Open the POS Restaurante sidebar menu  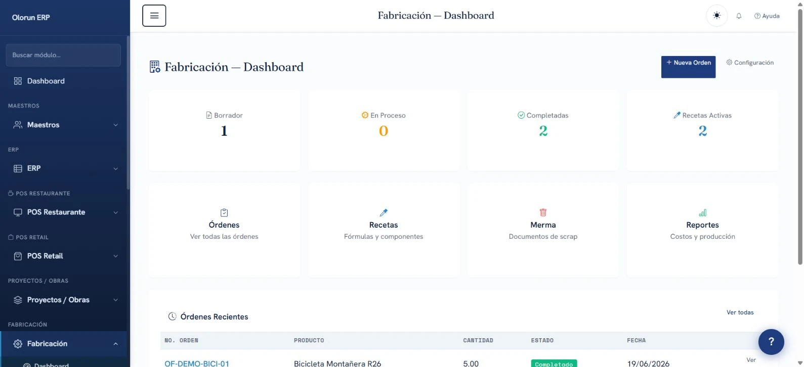pos(63,212)
